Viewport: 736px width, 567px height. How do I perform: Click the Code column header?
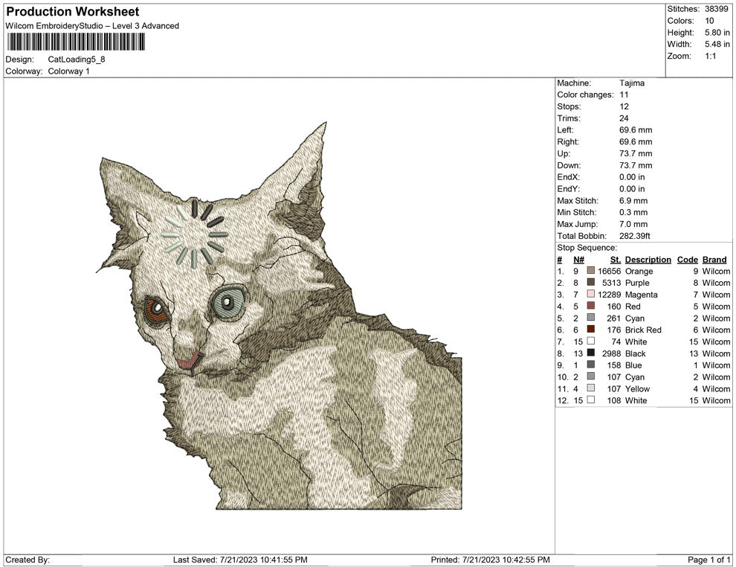688,259
